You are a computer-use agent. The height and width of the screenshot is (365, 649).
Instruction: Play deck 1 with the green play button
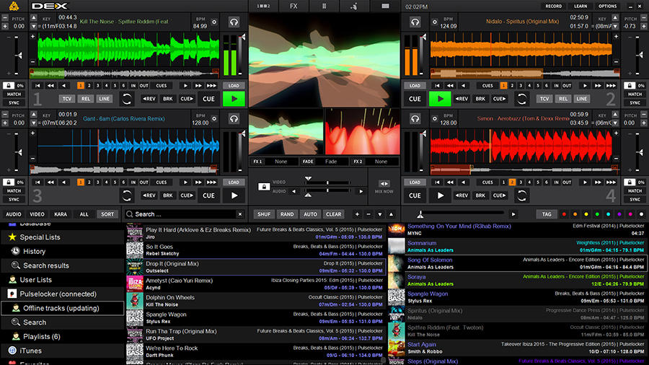point(234,99)
